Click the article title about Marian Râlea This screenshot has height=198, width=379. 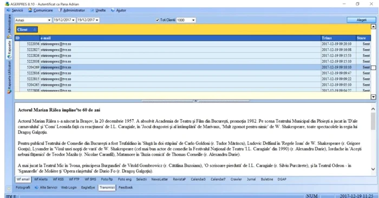coord(59,110)
